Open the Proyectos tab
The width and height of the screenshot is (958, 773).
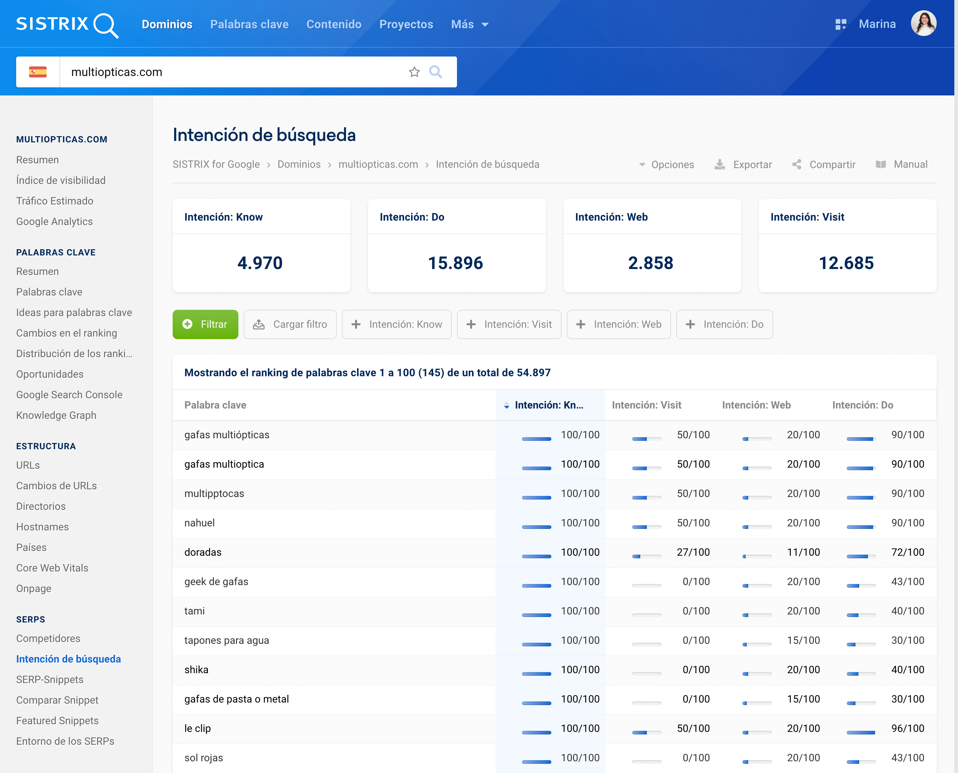point(406,24)
